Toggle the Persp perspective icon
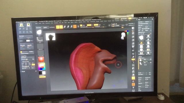 click(x=133, y=47)
